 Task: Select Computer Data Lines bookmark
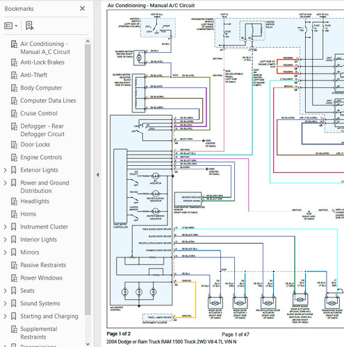48,101
